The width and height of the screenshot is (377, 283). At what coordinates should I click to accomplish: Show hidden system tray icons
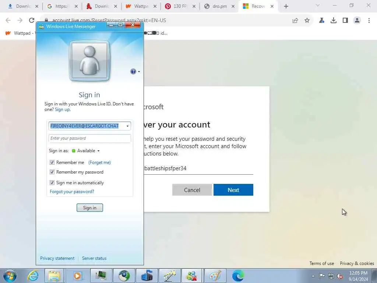(x=313, y=276)
